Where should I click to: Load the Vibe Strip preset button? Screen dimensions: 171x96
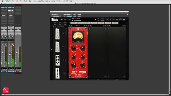pos(87,23)
